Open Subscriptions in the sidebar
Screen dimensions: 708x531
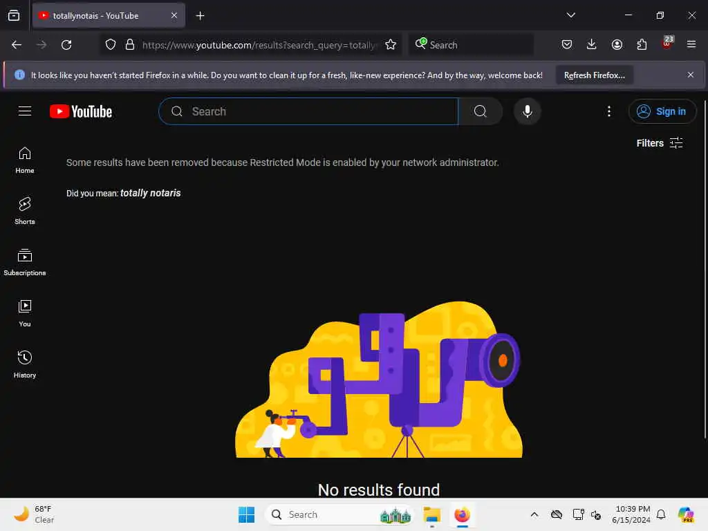(x=25, y=262)
